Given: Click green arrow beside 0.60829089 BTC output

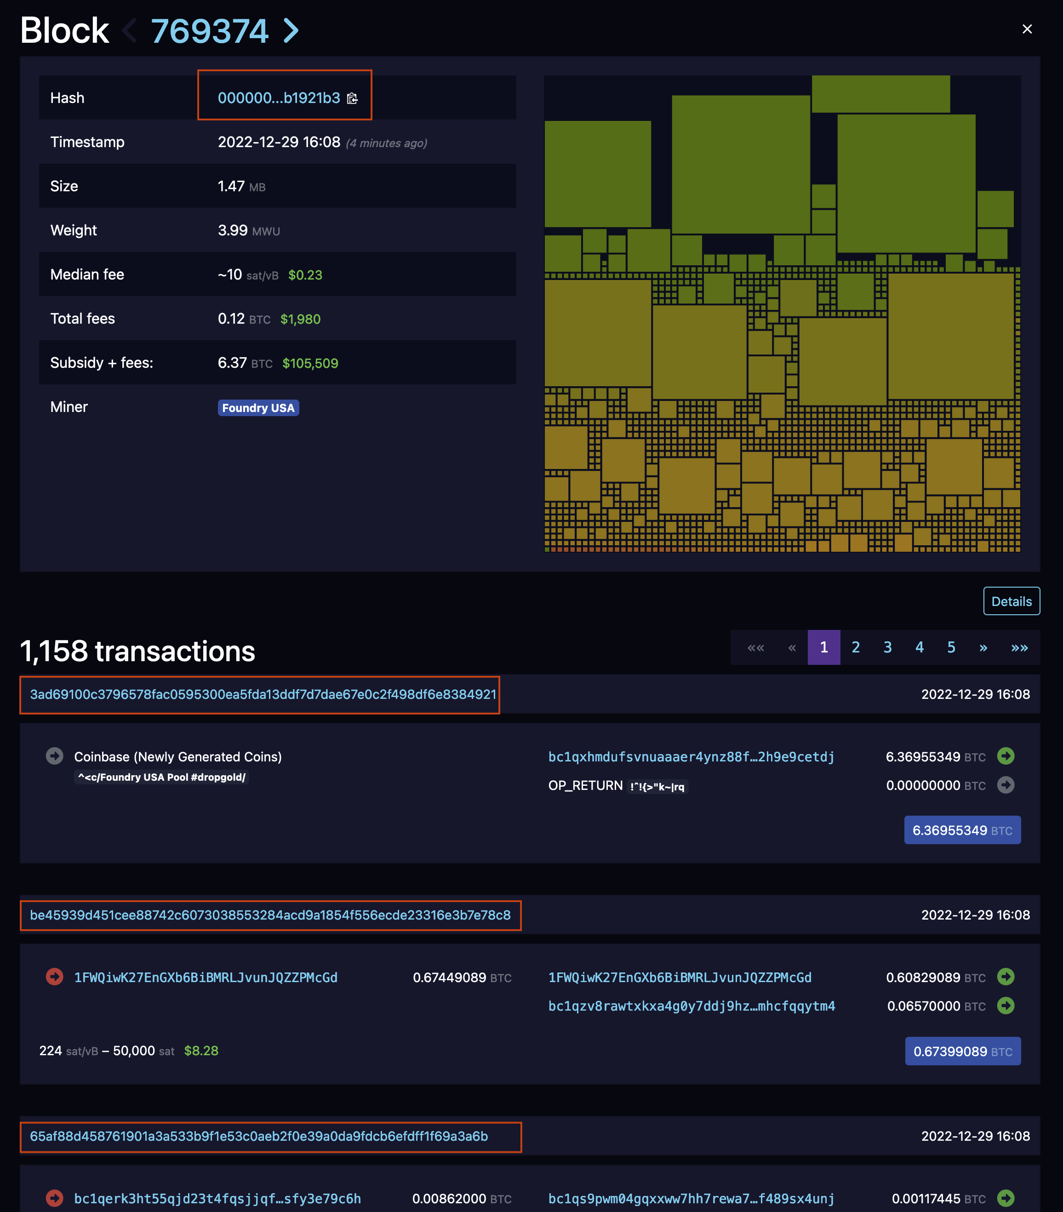Looking at the screenshot, I should pyautogui.click(x=1006, y=977).
